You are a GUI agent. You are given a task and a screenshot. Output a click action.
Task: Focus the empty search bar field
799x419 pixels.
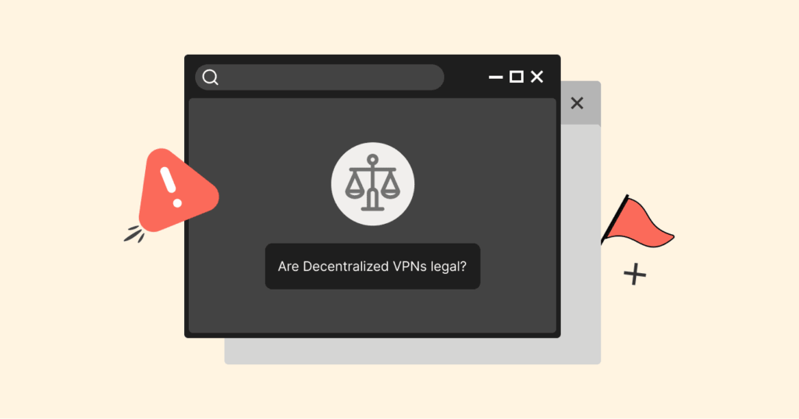(319, 77)
